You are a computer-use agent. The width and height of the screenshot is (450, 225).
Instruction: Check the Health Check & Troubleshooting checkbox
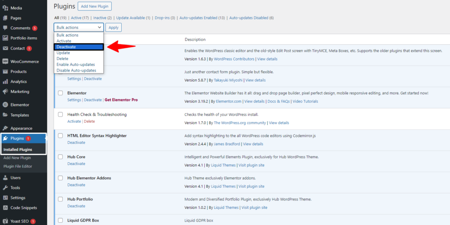(x=61, y=114)
